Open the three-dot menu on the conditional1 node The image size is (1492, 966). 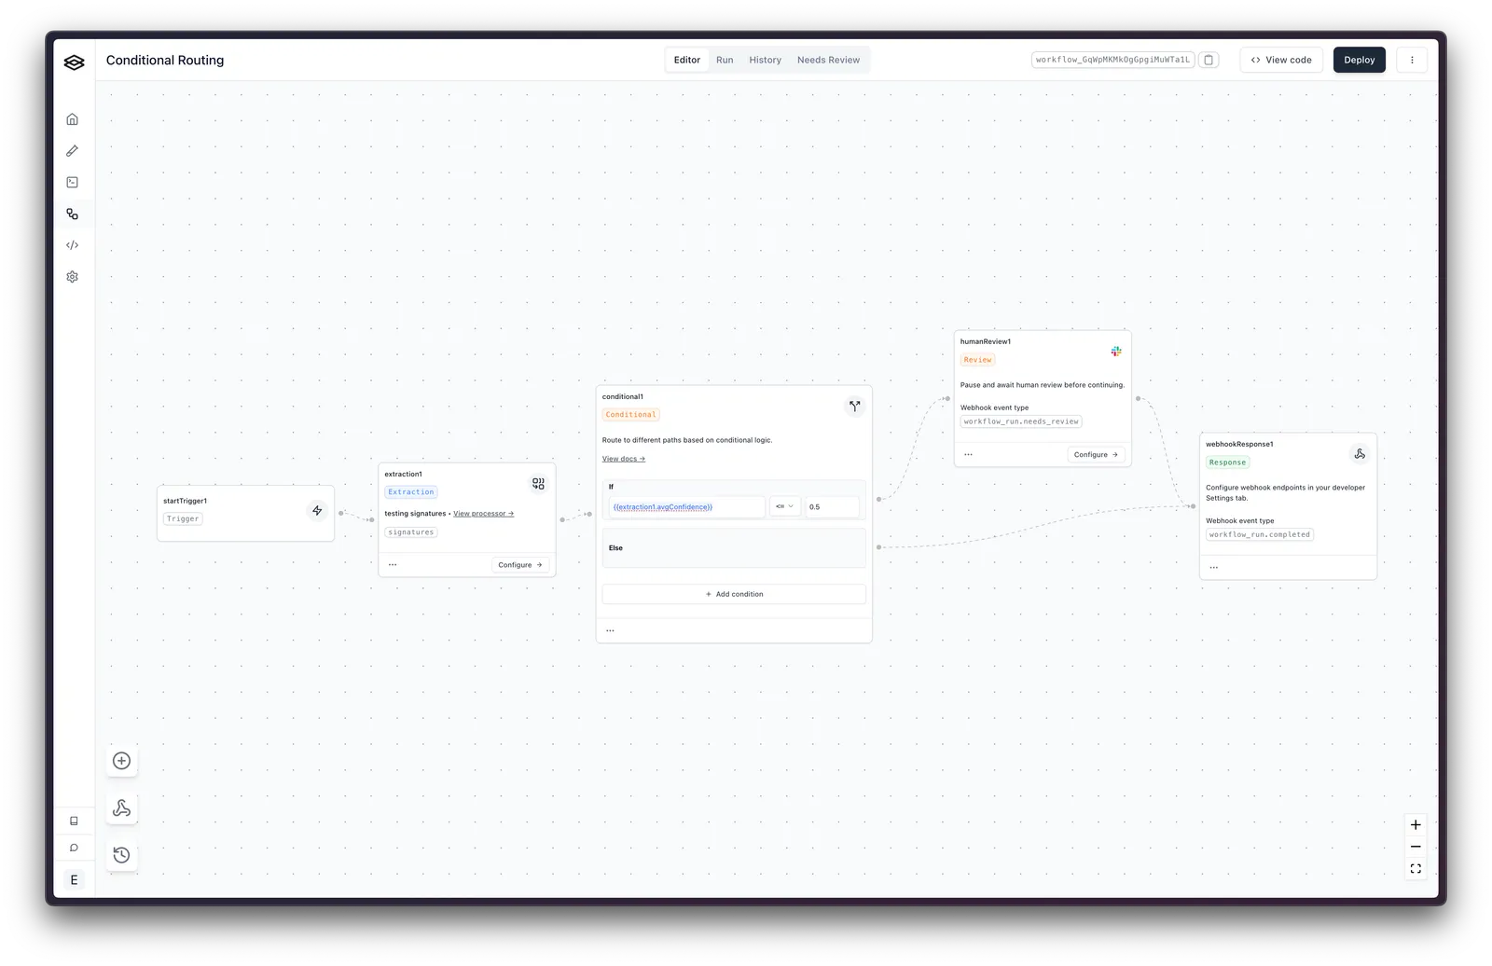coord(611,631)
